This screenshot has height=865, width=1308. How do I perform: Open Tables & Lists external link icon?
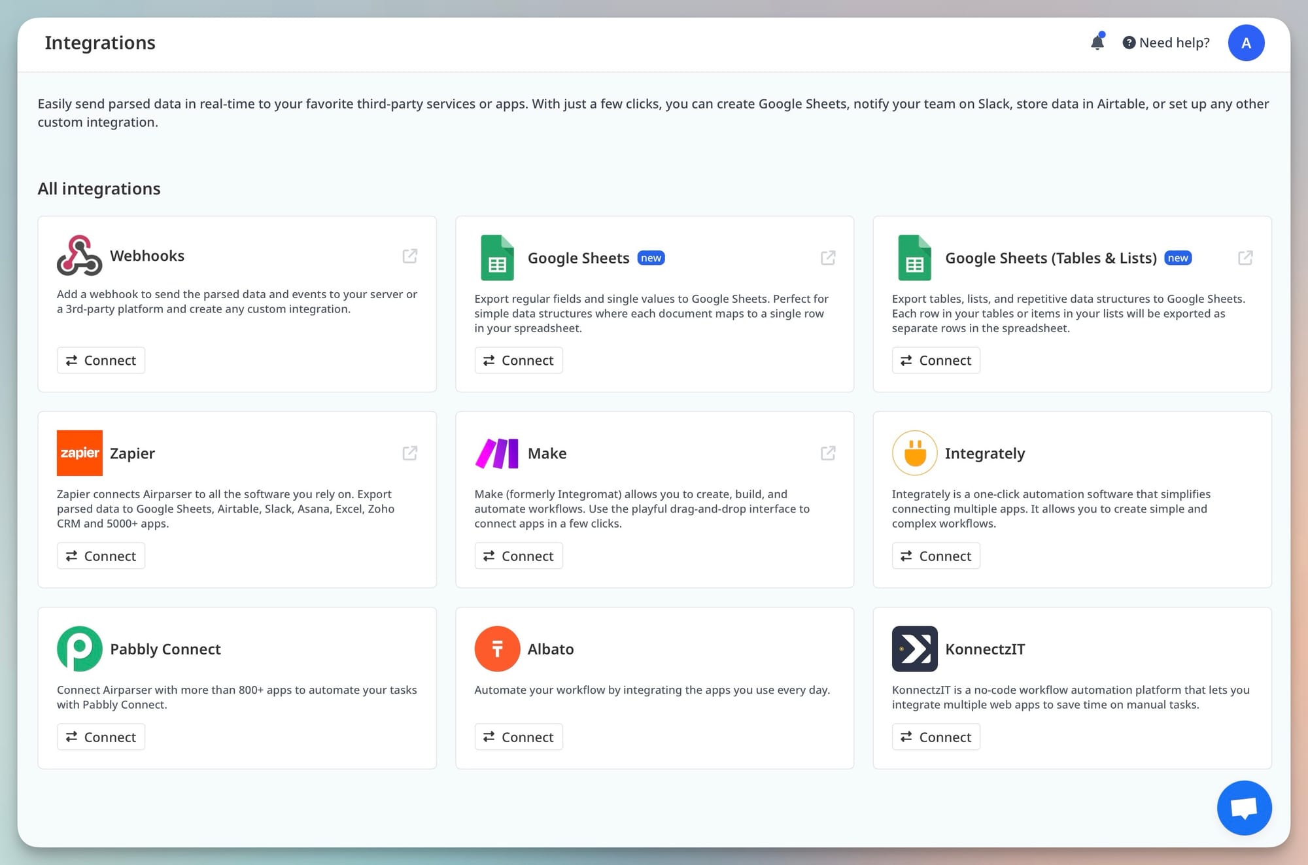1245,258
